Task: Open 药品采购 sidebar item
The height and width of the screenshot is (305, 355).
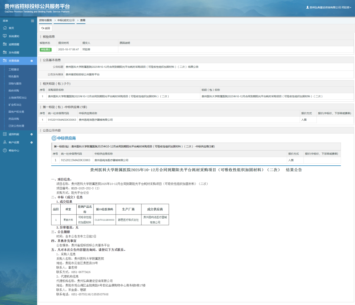Action: coord(14,119)
